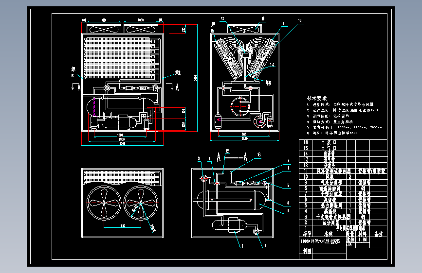Select callout number 15 above section A-A view
The image size is (422, 273).
(x=228, y=151)
